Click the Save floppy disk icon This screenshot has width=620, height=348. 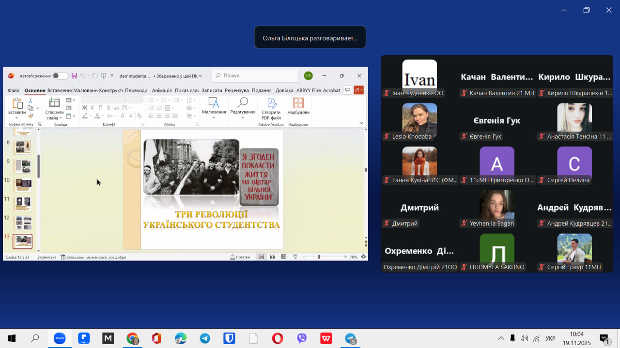(x=74, y=76)
